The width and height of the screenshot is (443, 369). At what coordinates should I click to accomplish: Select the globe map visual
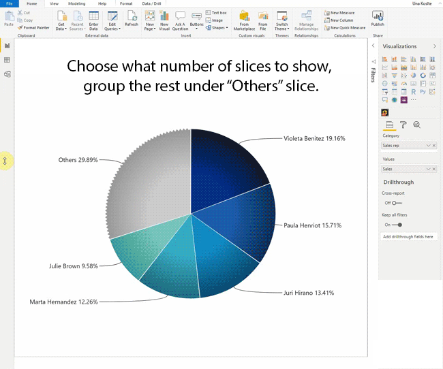pos(384,84)
